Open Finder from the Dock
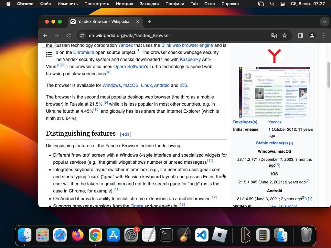 [x=25, y=235]
